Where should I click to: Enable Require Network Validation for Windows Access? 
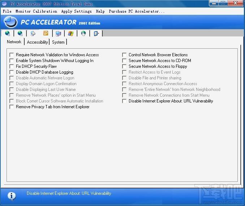[x=12, y=55]
